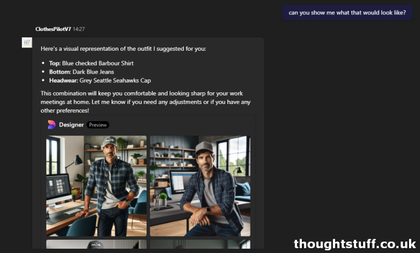Click the Top: Blue checked Barbour Shirt line
This screenshot has height=253, width=420.
[91, 64]
